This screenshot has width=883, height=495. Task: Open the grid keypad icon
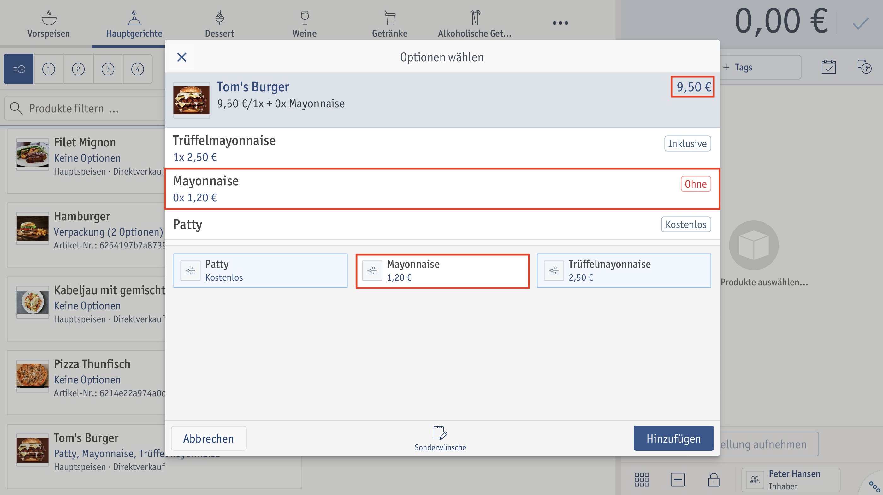(642, 479)
